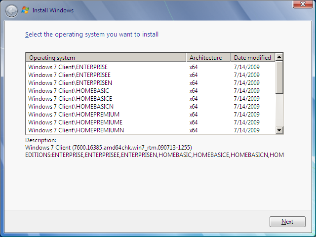Click the Description build string text
The image size is (316, 237).
(x=109, y=148)
